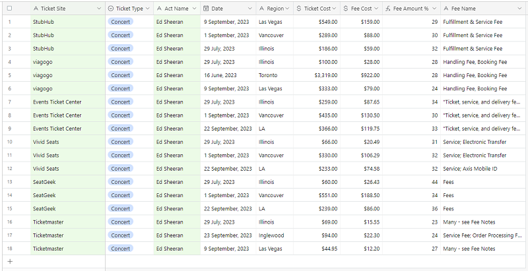Click Vivid Seats cell in row 12

[68, 169]
